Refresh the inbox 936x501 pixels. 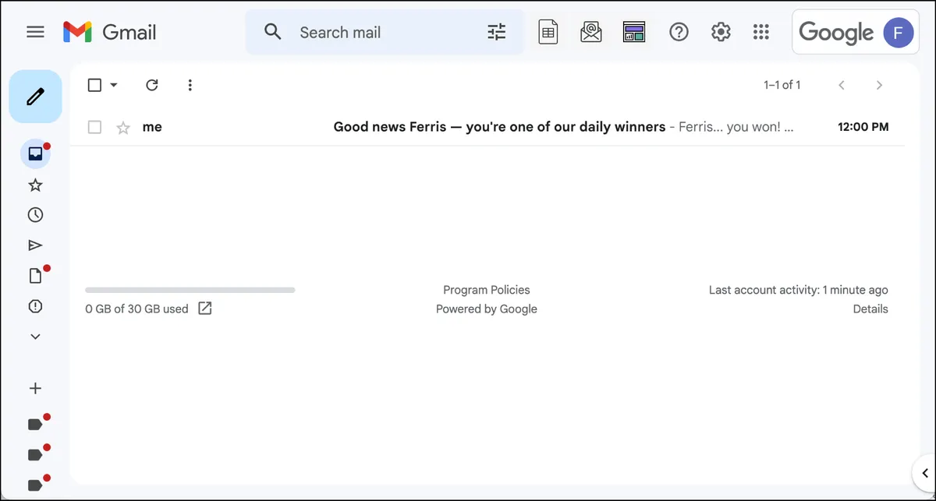tap(152, 85)
